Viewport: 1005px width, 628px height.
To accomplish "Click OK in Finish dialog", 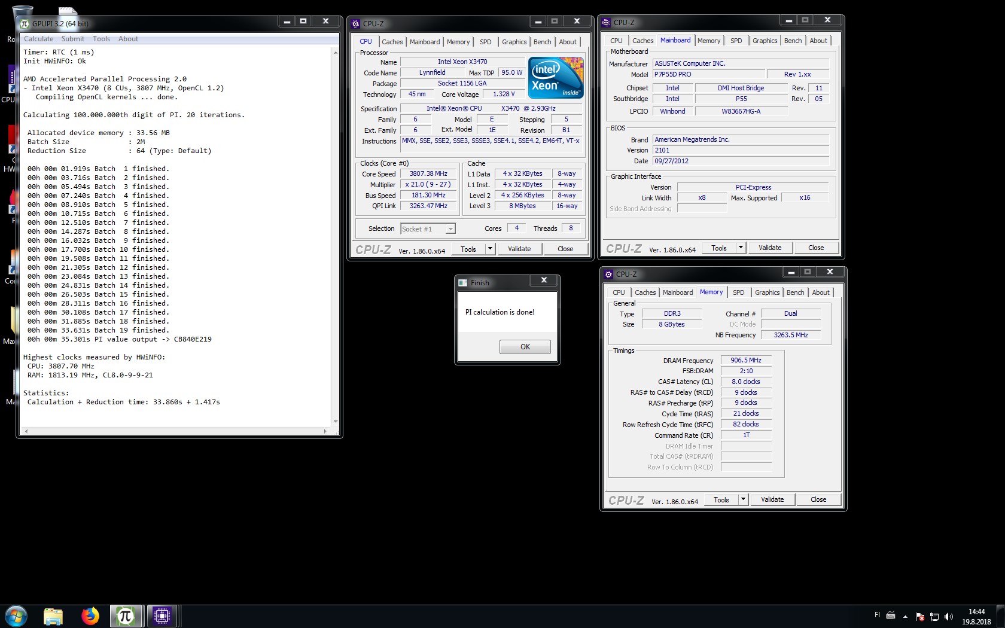I will click(x=525, y=347).
